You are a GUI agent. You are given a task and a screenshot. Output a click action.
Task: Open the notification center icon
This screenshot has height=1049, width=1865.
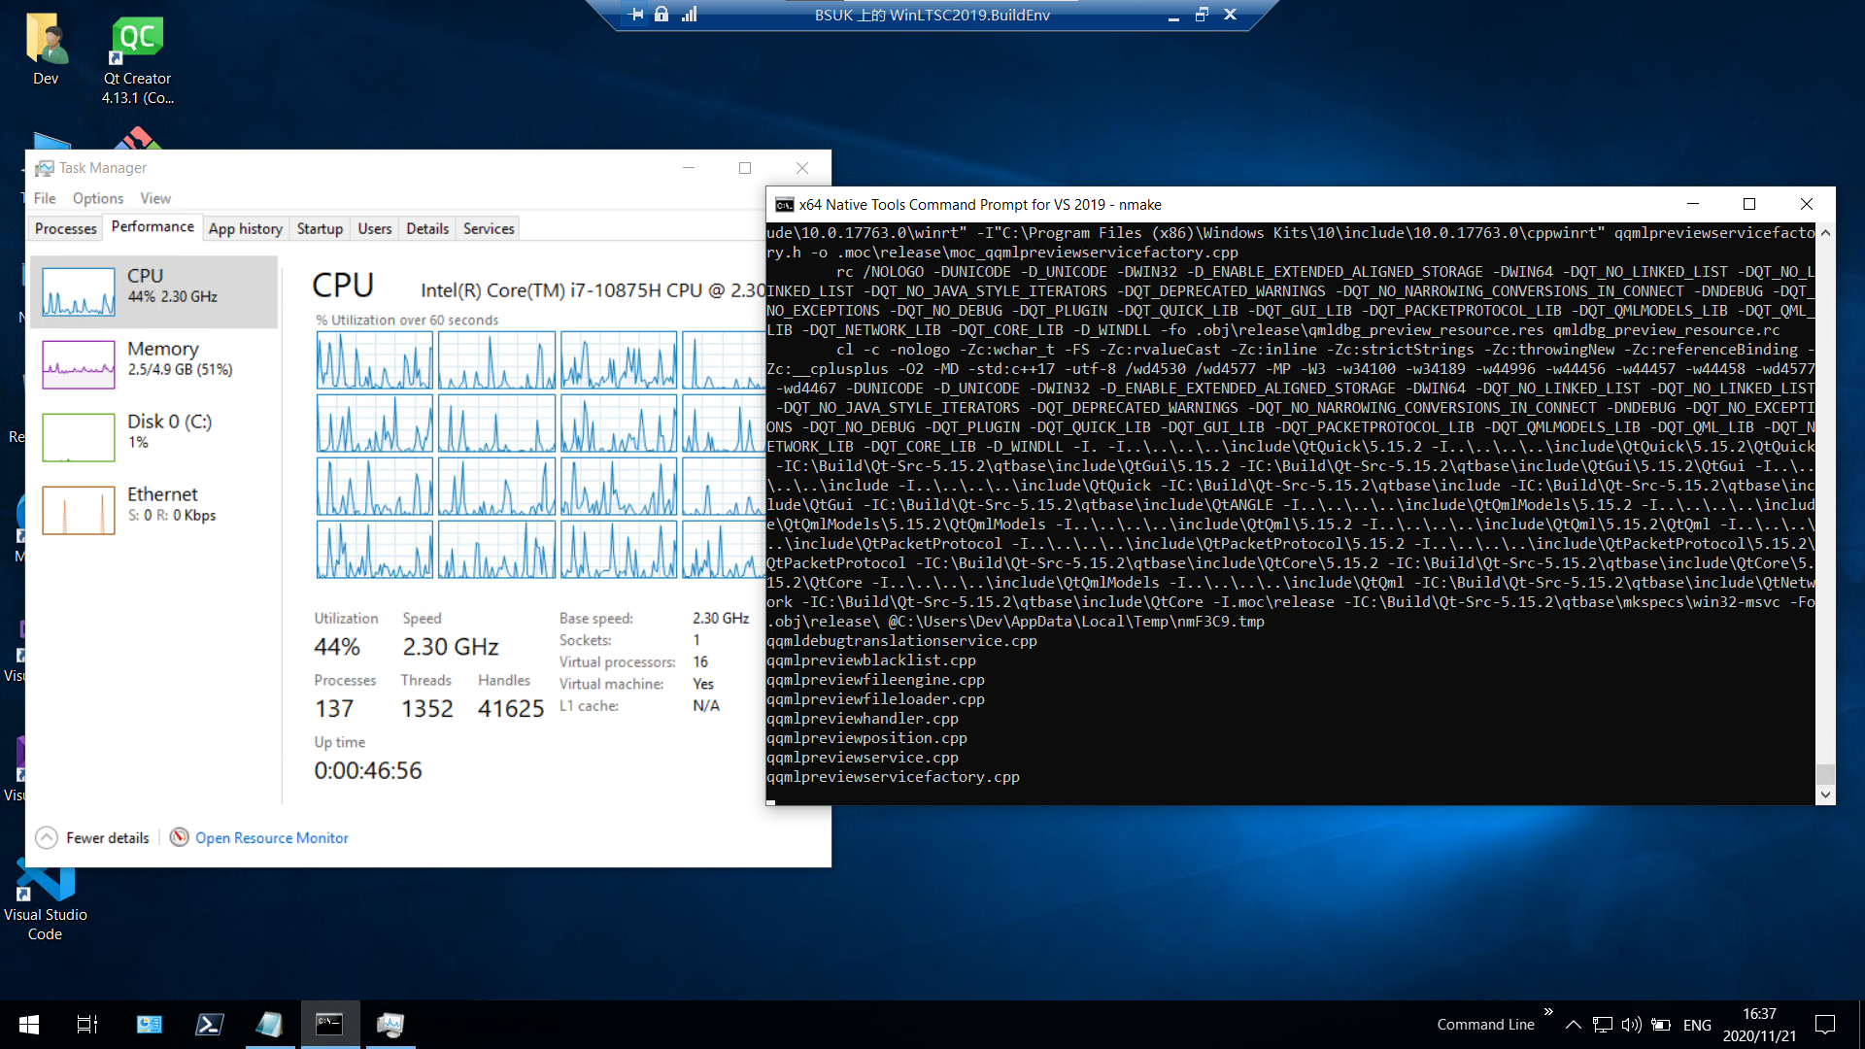coord(1825,1024)
